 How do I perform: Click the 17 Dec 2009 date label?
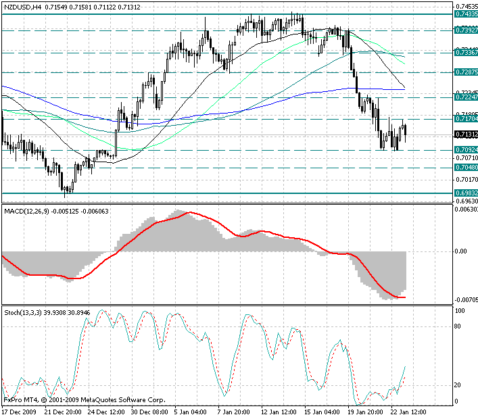point(20,411)
